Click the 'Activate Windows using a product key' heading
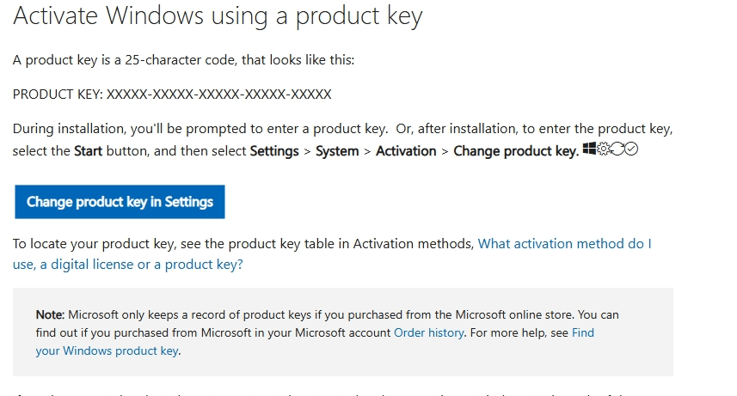The width and height of the screenshot is (737, 396). click(218, 16)
